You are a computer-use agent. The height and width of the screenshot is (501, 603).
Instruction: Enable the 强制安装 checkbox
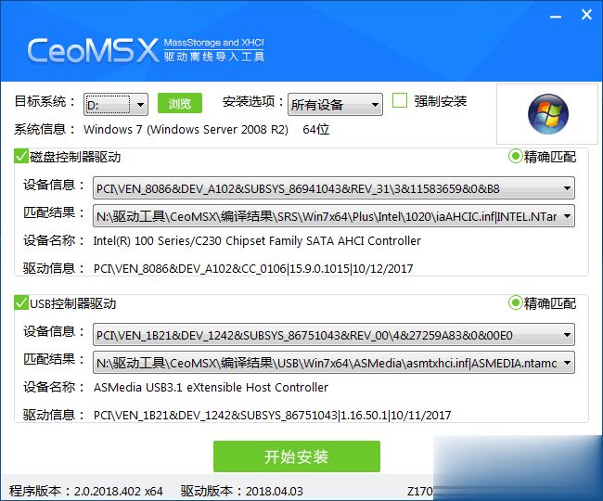tap(400, 101)
